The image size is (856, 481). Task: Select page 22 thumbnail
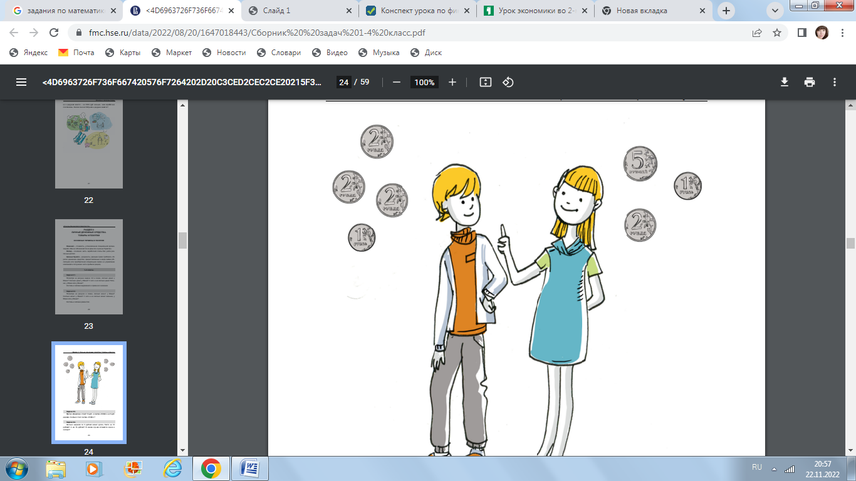click(x=88, y=144)
